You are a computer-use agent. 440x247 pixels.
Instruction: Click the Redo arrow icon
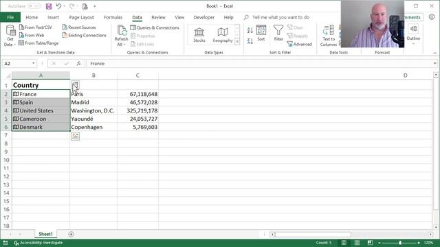click(x=71, y=6)
